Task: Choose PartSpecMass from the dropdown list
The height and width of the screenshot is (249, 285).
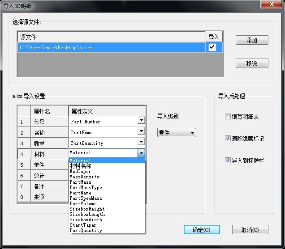Action: coord(107,198)
